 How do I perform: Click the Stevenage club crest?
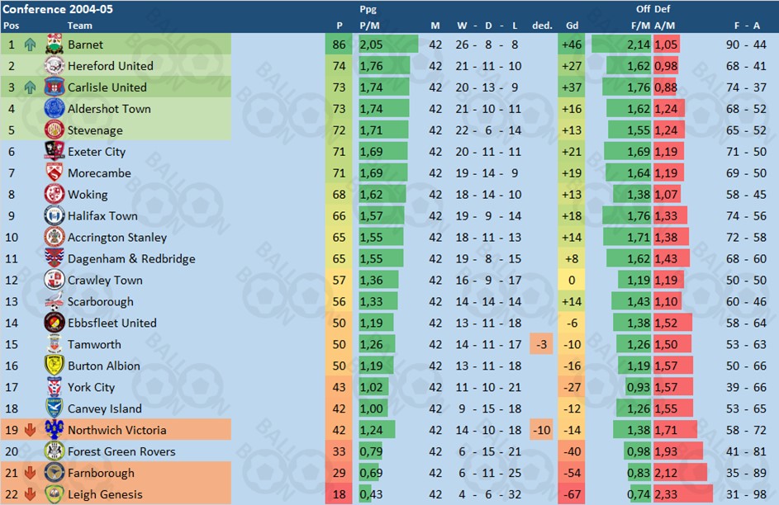point(55,130)
